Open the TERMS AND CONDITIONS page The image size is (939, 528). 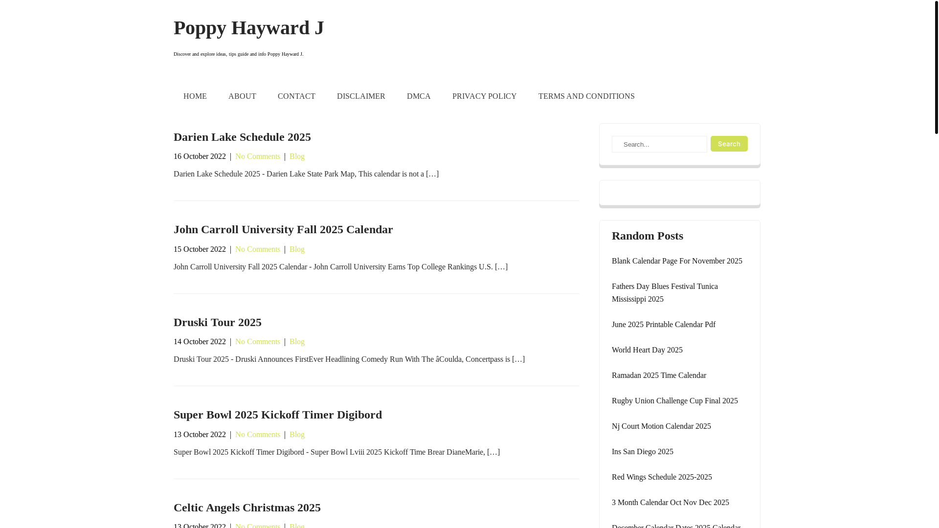(586, 96)
